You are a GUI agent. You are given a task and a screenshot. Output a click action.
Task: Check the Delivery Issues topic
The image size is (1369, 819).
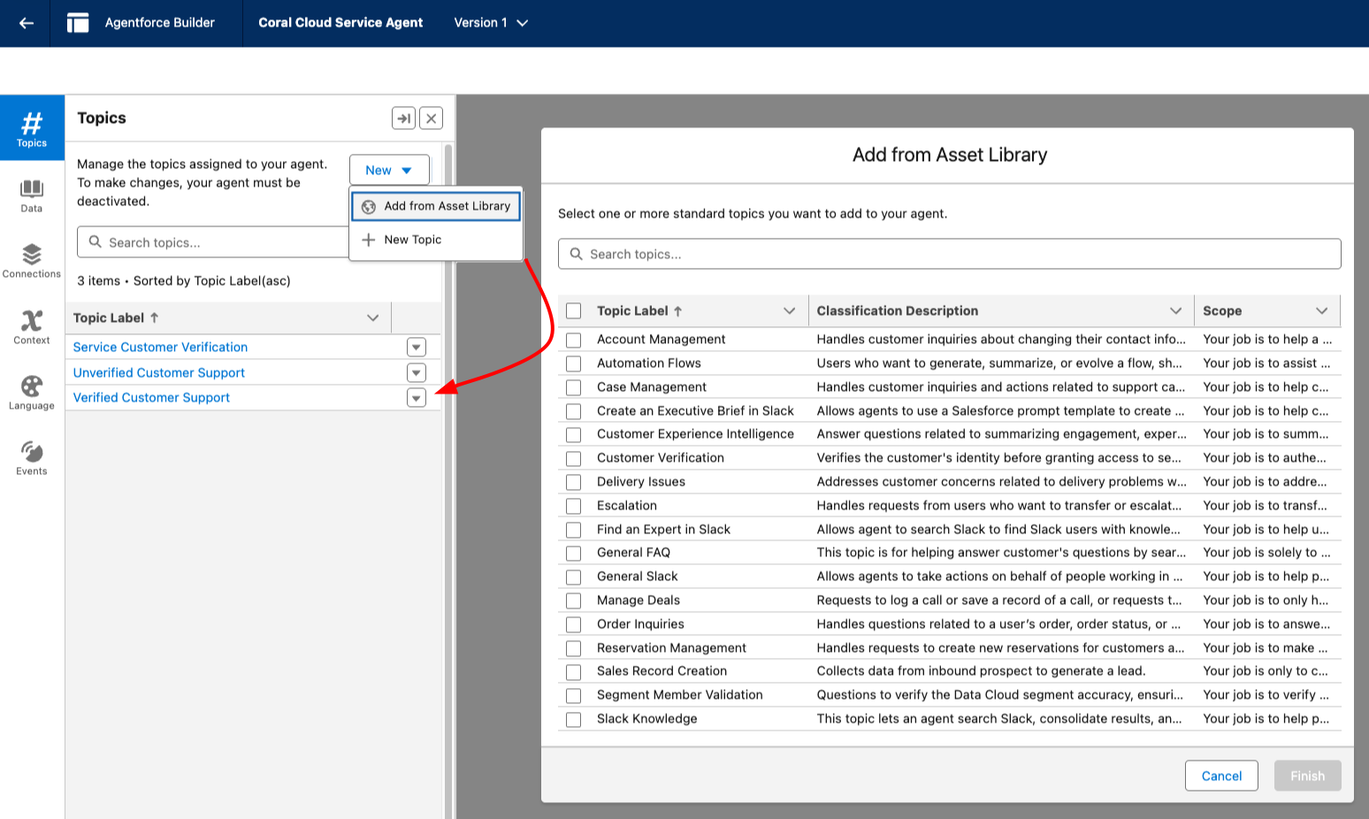tap(574, 482)
